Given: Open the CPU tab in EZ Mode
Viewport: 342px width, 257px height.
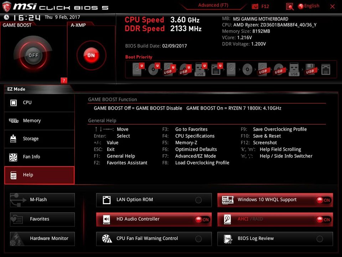Looking at the screenshot, I should click(40, 103).
